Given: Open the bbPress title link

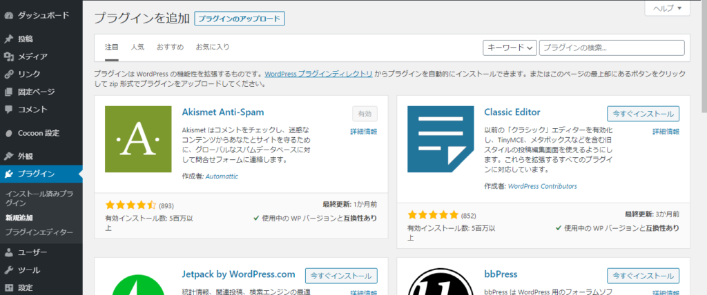Looking at the screenshot, I should tap(501, 274).
